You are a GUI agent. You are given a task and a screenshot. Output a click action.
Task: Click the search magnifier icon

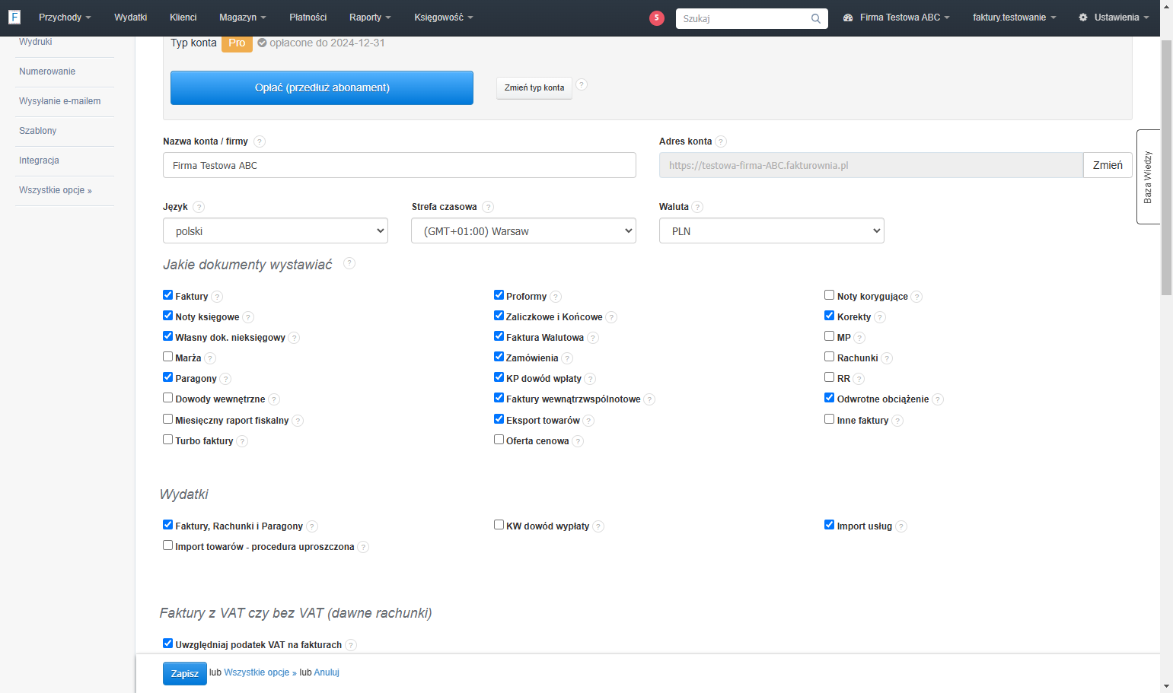815,19
